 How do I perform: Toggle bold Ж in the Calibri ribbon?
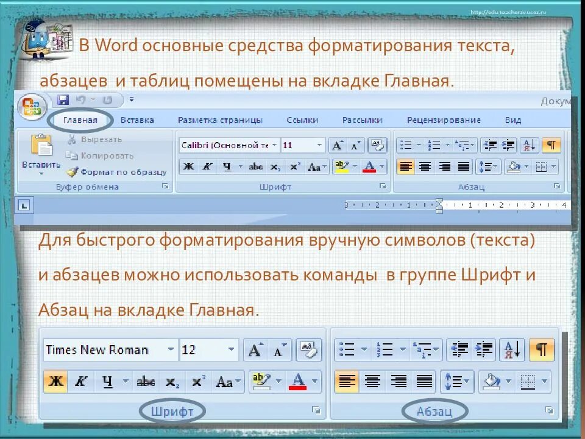click(x=189, y=166)
